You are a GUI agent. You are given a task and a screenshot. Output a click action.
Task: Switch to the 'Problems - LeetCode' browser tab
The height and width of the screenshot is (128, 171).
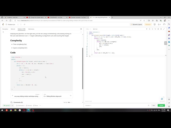pos(15,17)
